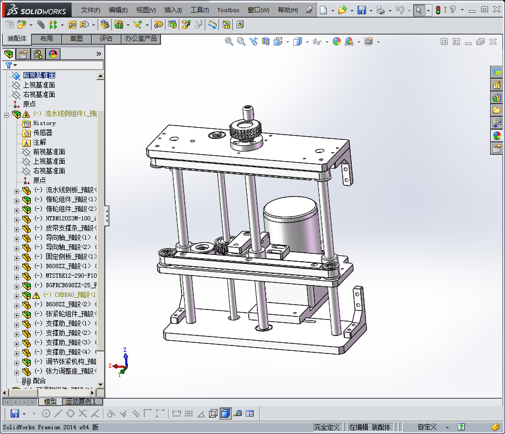Switch to the 运动算例1 tab
505x434 pixels.
coord(81,402)
